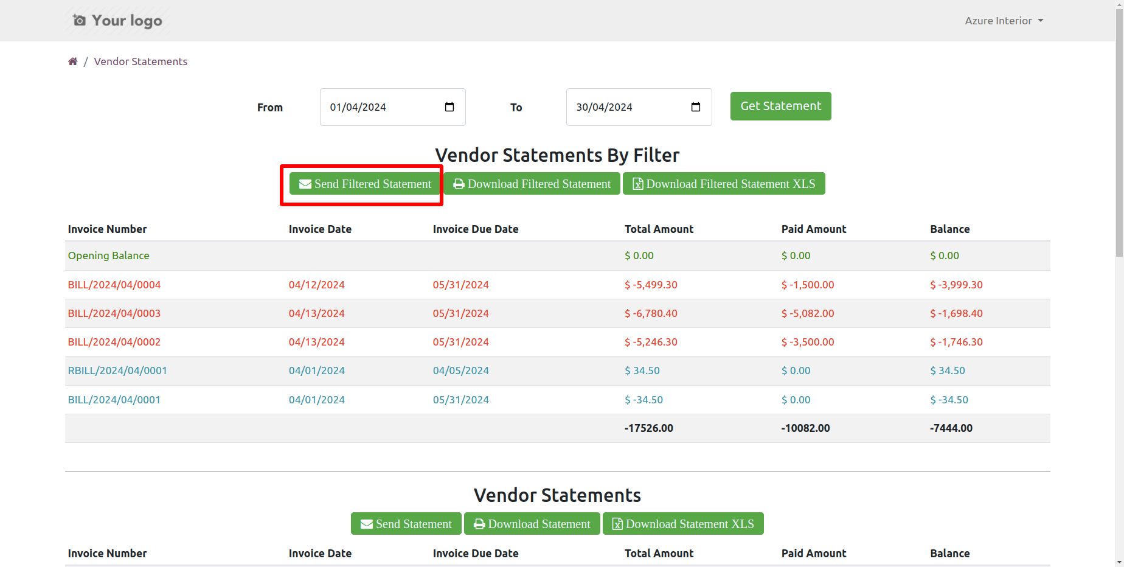Click Invoice Due Date header in filtered table

pos(476,229)
